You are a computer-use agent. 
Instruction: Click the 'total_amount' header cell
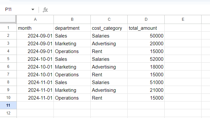click(x=146, y=28)
